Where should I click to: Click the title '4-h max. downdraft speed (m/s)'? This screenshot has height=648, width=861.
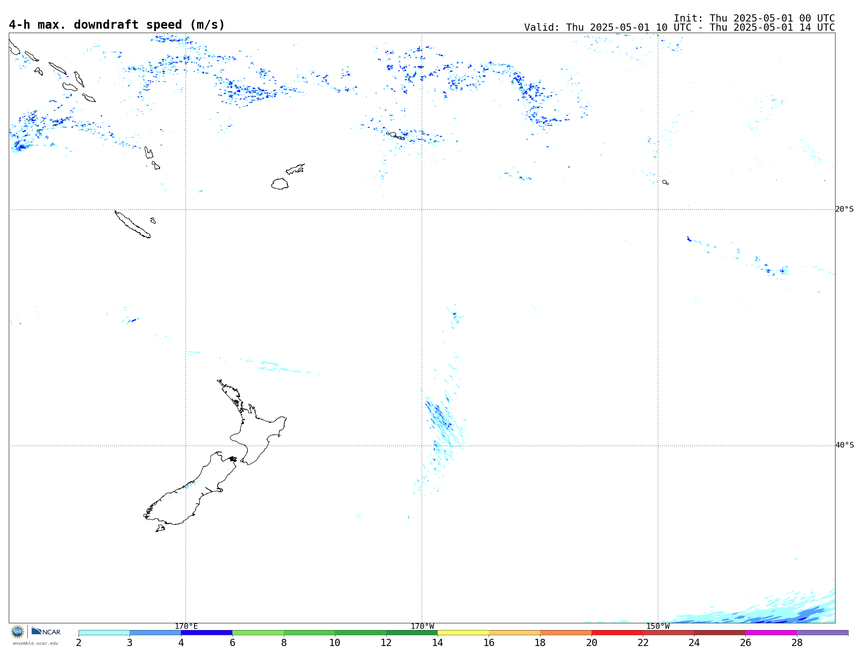pos(117,25)
